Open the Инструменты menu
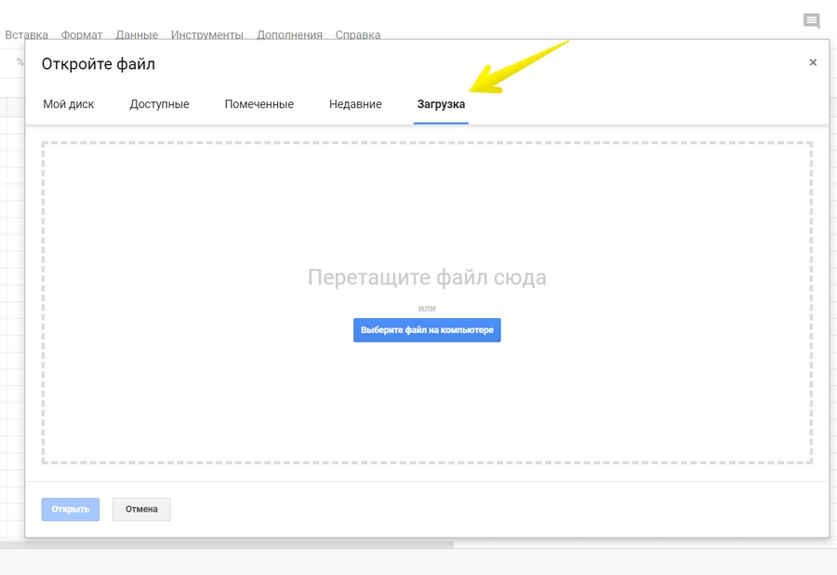 click(x=206, y=35)
